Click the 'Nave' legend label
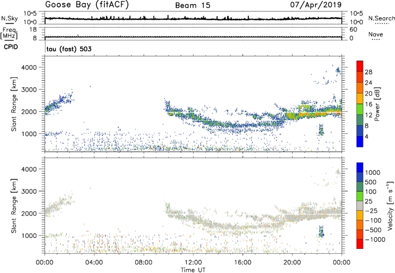 tap(376, 34)
